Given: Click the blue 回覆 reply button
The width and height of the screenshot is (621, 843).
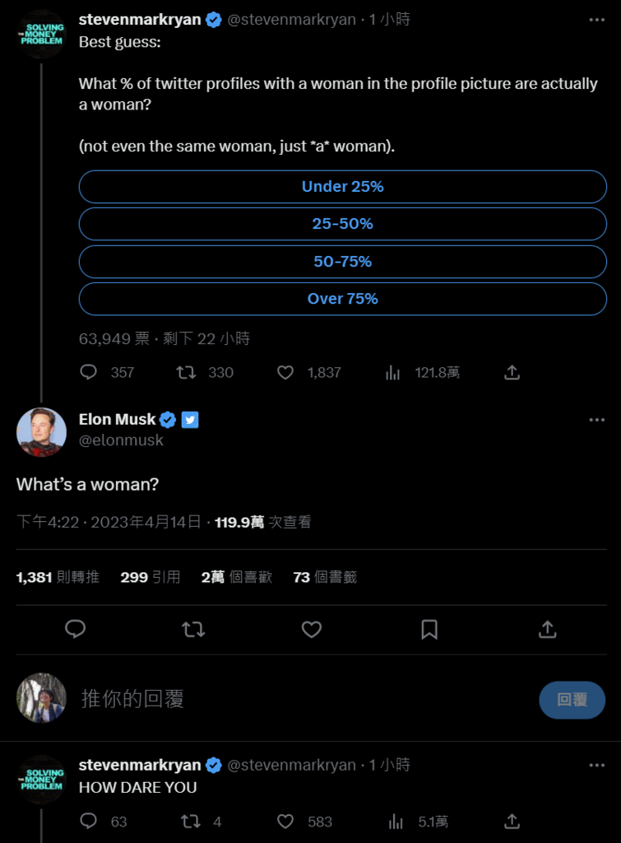Looking at the screenshot, I should 572,700.
